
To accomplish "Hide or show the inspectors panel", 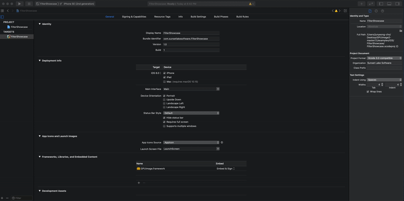I will [x=397, y=4].
